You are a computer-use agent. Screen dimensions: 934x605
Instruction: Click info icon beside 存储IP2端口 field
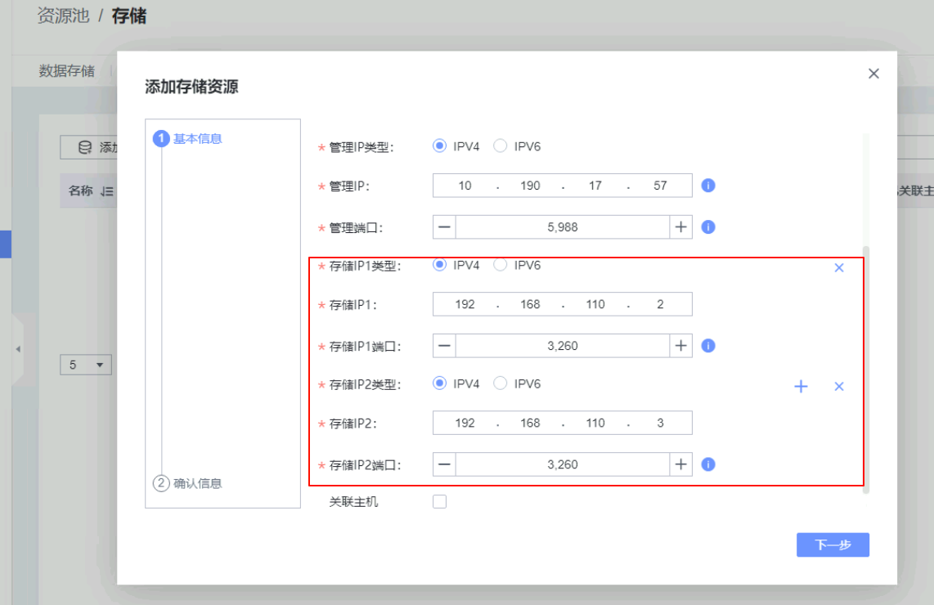tap(708, 464)
